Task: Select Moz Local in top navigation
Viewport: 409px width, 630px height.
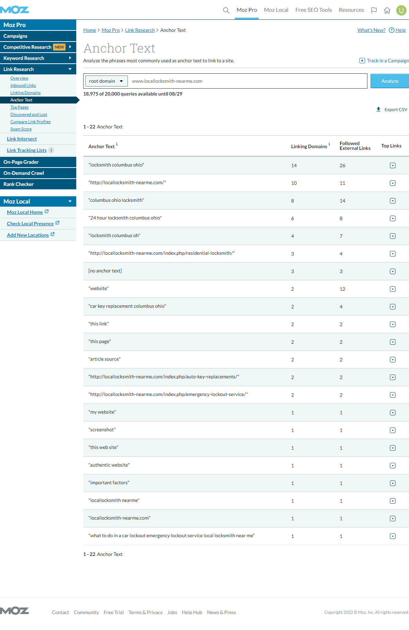Action: (x=276, y=10)
